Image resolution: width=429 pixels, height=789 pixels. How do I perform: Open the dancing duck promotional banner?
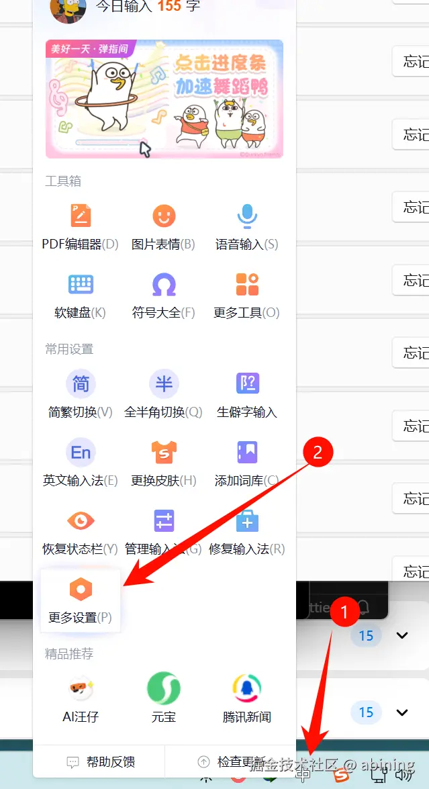(164, 99)
